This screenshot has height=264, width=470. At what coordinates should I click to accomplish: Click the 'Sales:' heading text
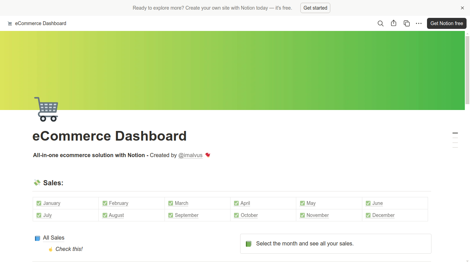click(53, 183)
